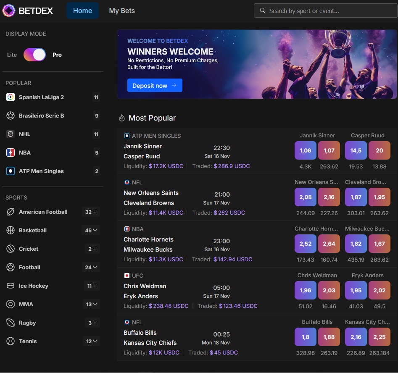Click the ATP Men Singles sidebar icon
The image size is (398, 373).
[x=11, y=171]
